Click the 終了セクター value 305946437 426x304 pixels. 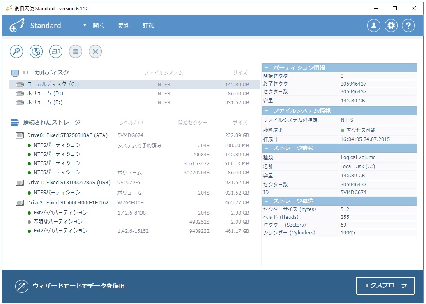353,84
